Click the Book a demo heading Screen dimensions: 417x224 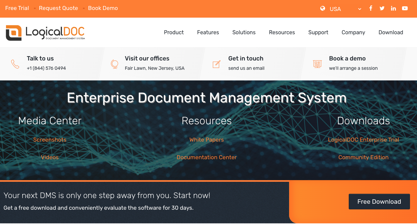(347, 58)
